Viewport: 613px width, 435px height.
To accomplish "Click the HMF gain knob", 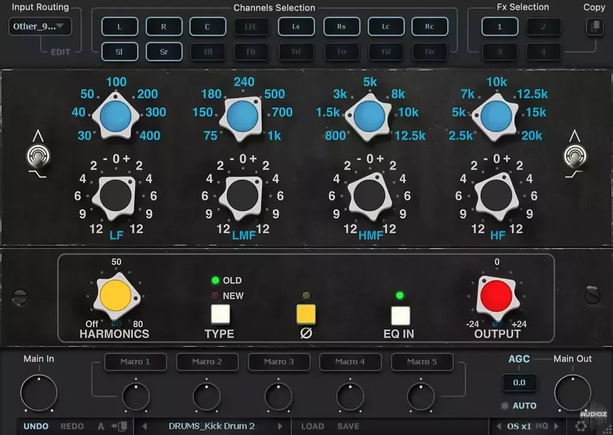I will pyautogui.click(x=369, y=195).
